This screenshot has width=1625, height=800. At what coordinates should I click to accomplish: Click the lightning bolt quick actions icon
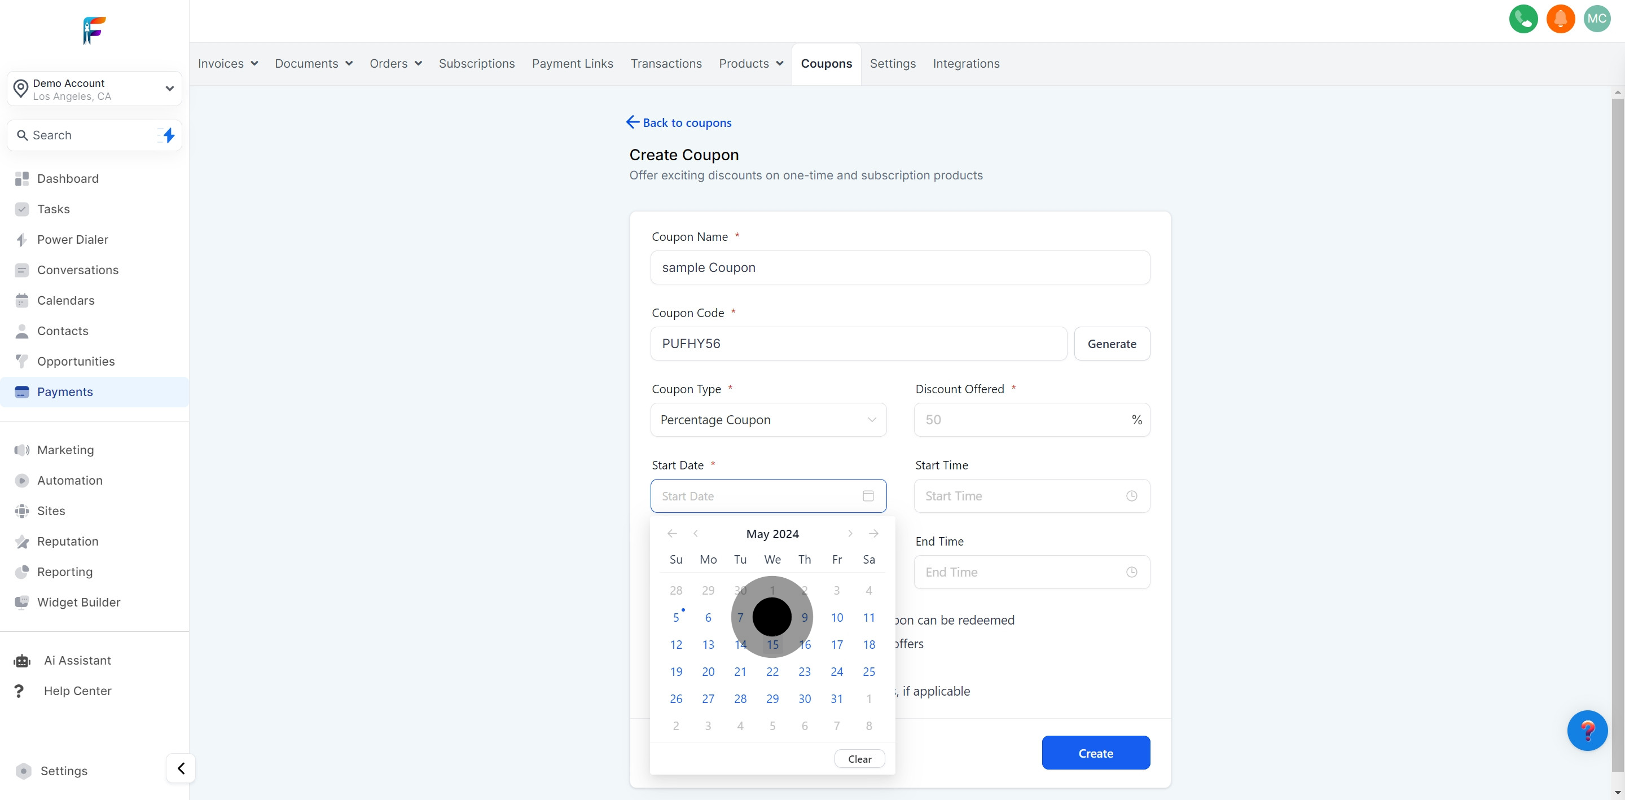click(x=168, y=135)
